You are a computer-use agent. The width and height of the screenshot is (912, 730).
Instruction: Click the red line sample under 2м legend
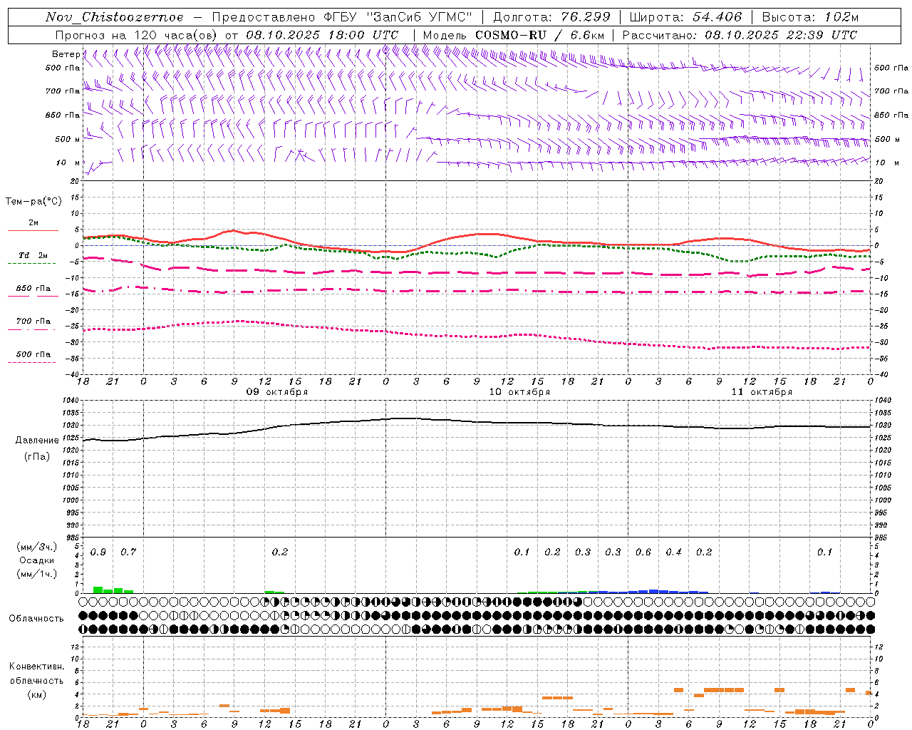[x=33, y=231]
